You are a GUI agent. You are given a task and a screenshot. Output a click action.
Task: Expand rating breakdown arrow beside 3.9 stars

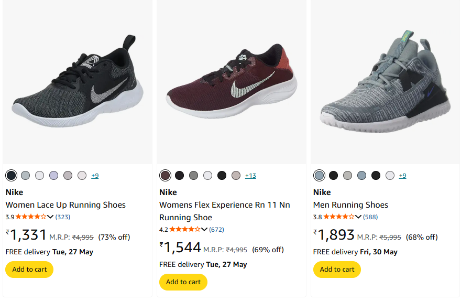coord(50,217)
